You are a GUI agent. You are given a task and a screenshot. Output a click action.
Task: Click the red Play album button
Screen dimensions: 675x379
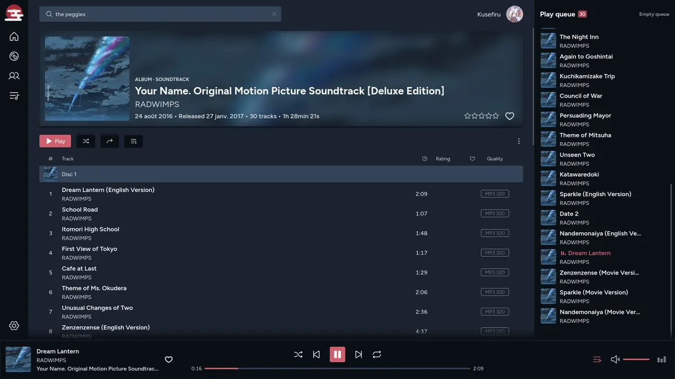(55, 141)
